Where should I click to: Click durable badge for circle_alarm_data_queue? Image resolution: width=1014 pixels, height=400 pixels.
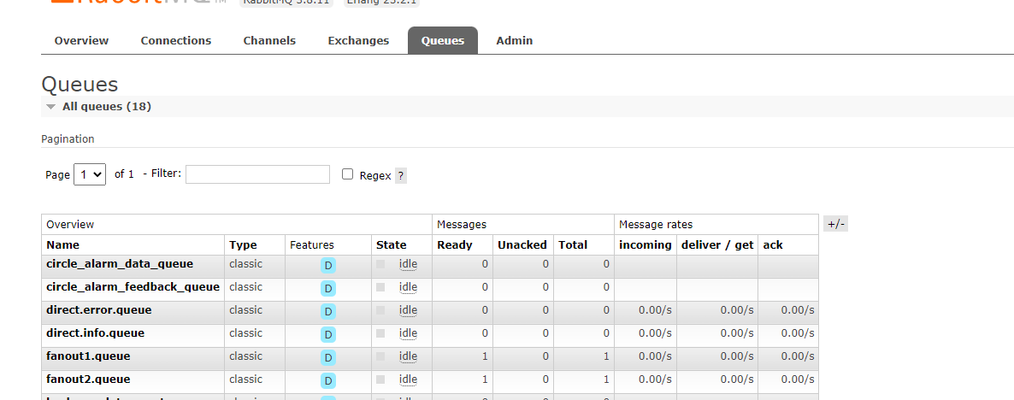click(x=328, y=266)
